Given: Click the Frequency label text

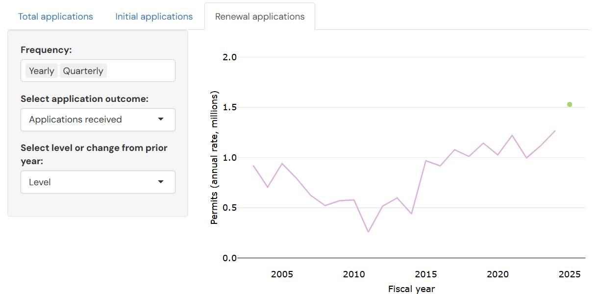Looking at the screenshot, I should pos(46,50).
